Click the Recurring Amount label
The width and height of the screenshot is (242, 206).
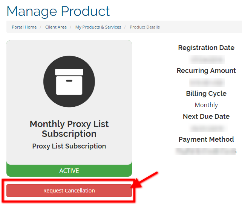coord(206,71)
